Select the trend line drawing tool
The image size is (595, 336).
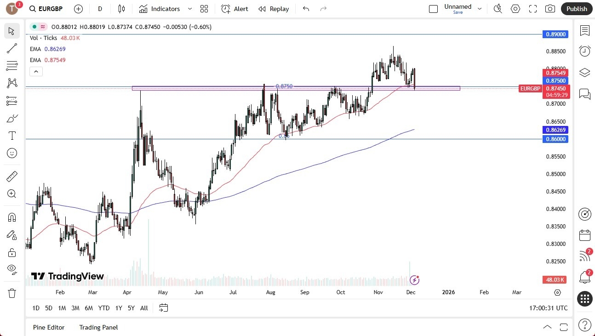tap(11, 48)
